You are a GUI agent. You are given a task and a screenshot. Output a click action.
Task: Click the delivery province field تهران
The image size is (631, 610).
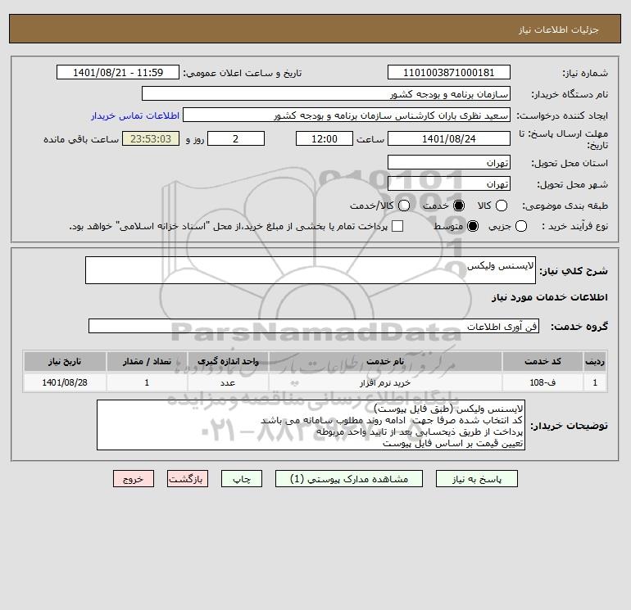[449, 162]
